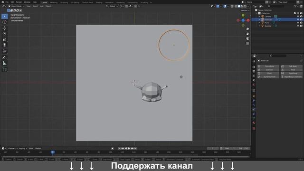Open the Physics properties tab

tap(254, 109)
